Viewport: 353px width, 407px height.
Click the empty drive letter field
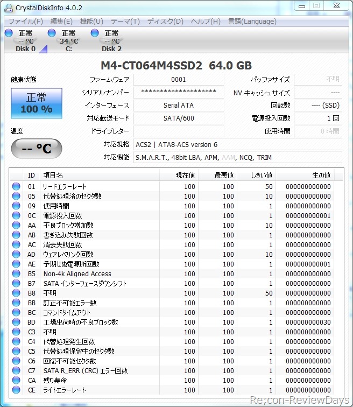[x=179, y=131]
